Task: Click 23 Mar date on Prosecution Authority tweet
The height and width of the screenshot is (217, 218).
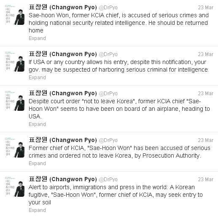Action: (x=206, y=140)
